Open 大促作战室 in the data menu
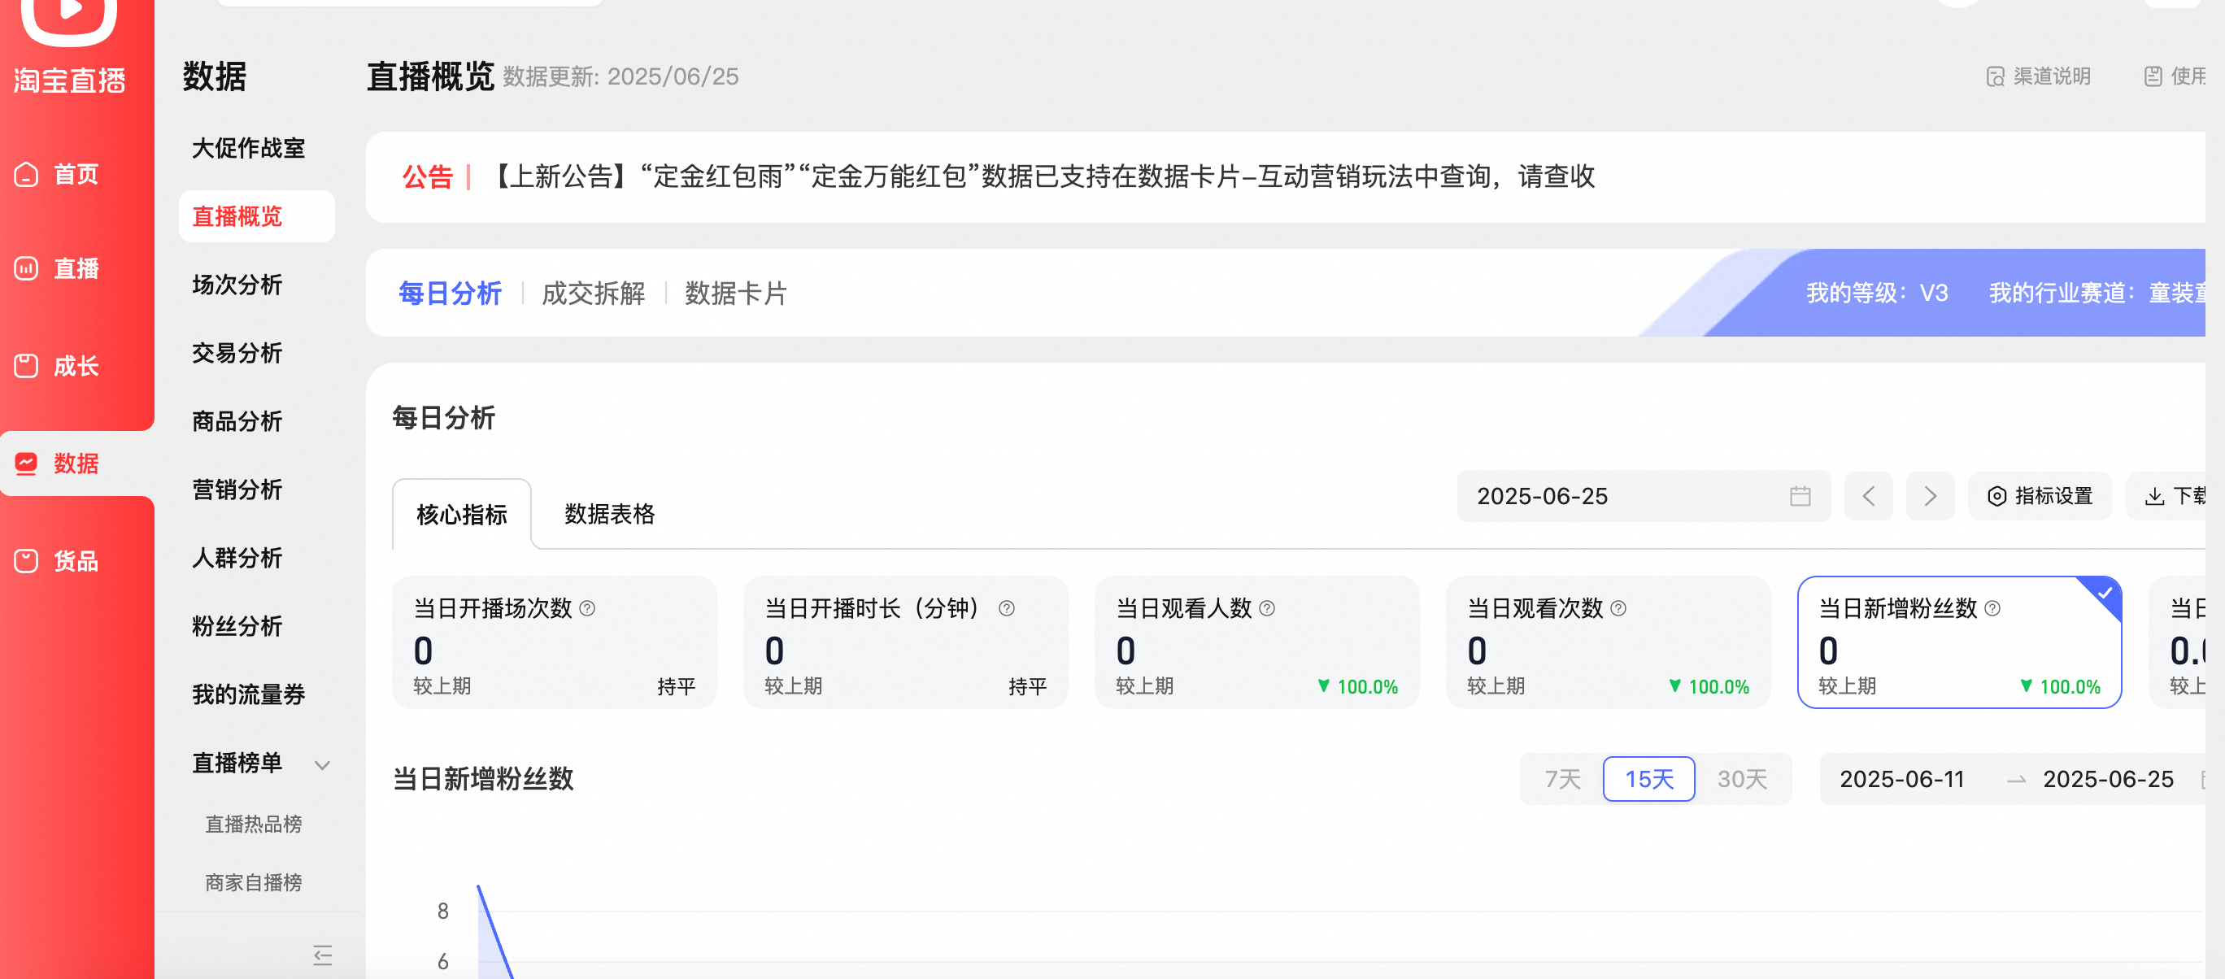2225x979 pixels. pos(249,149)
